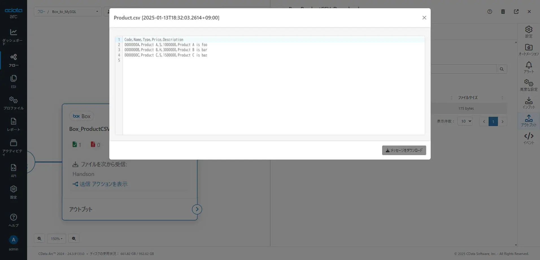Viewport: 540px width, 260px height.
Task: Select the 175 bytes file row
Action: pyautogui.click(x=469, y=108)
